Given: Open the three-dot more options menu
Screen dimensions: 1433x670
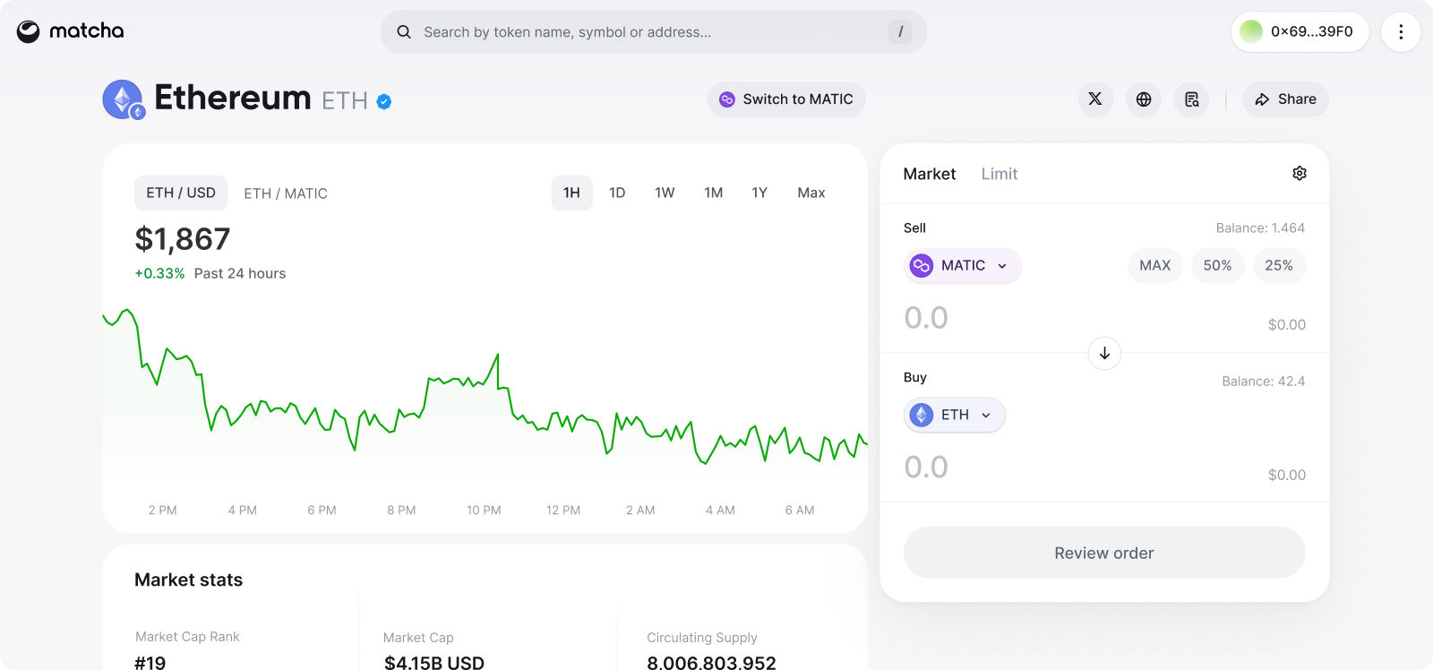Looking at the screenshot, I should pos(1401,31).
